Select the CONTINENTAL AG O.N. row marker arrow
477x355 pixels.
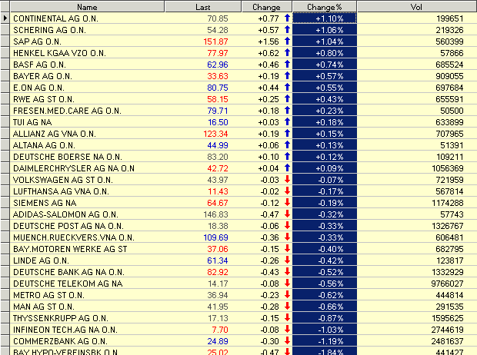click(5, 18)
